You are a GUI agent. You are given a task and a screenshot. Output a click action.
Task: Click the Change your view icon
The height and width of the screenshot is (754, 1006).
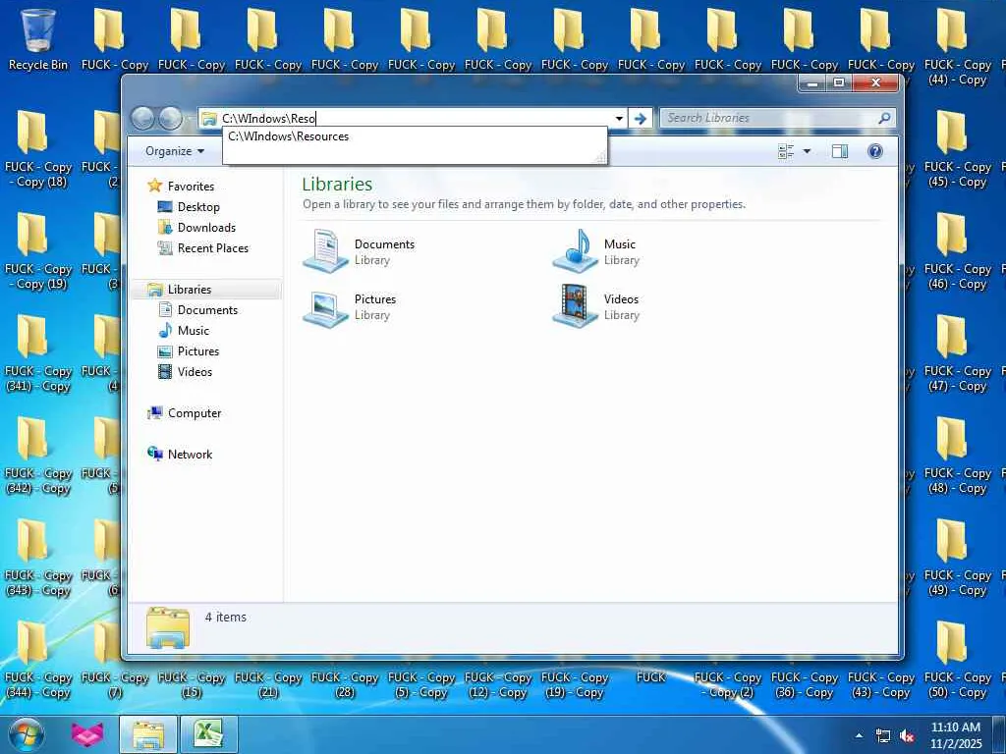[786, 151]
